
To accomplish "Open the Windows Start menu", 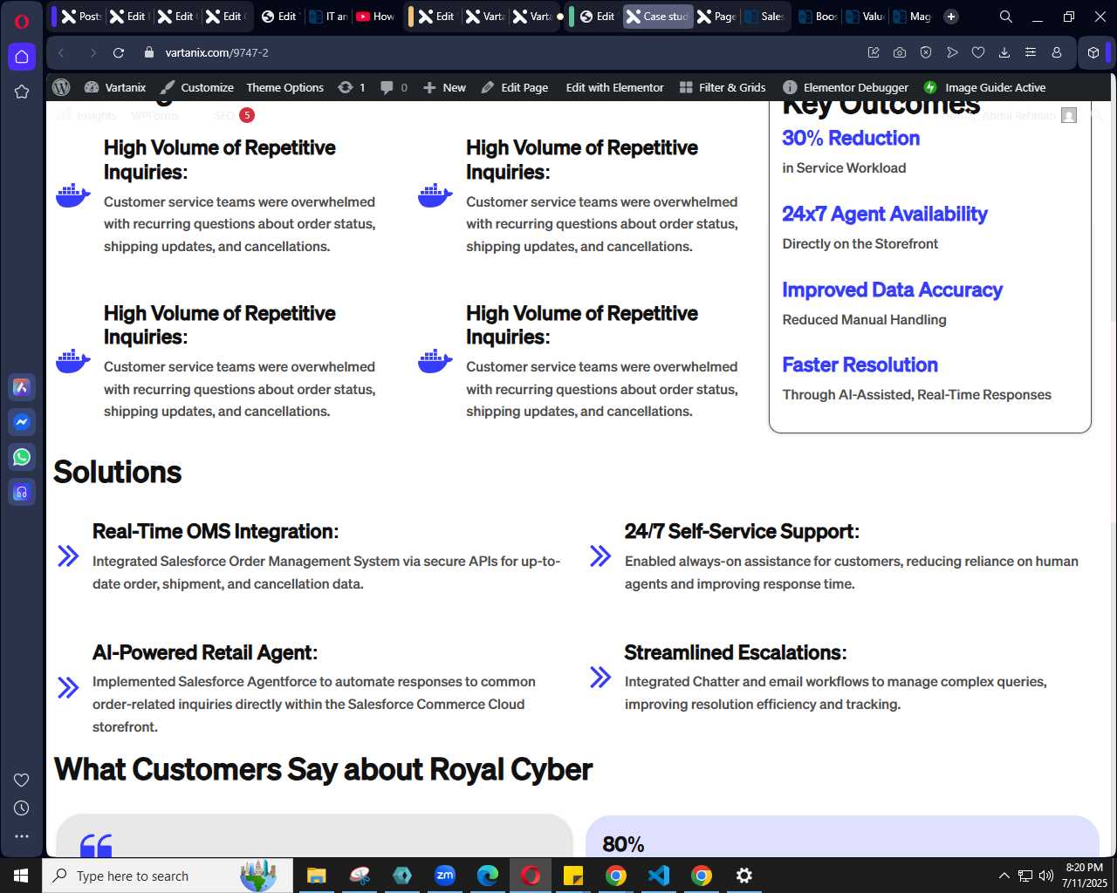I will (21, 876).
